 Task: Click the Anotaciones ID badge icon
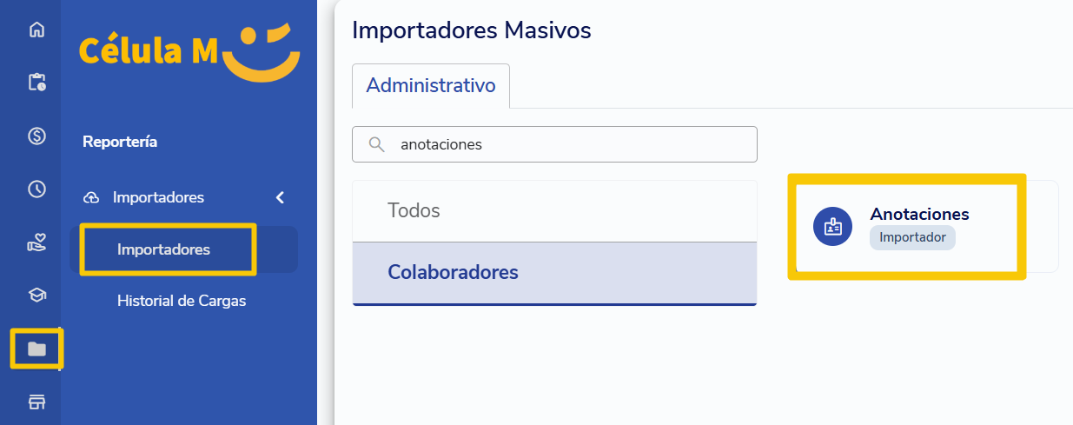pos(833,227)
